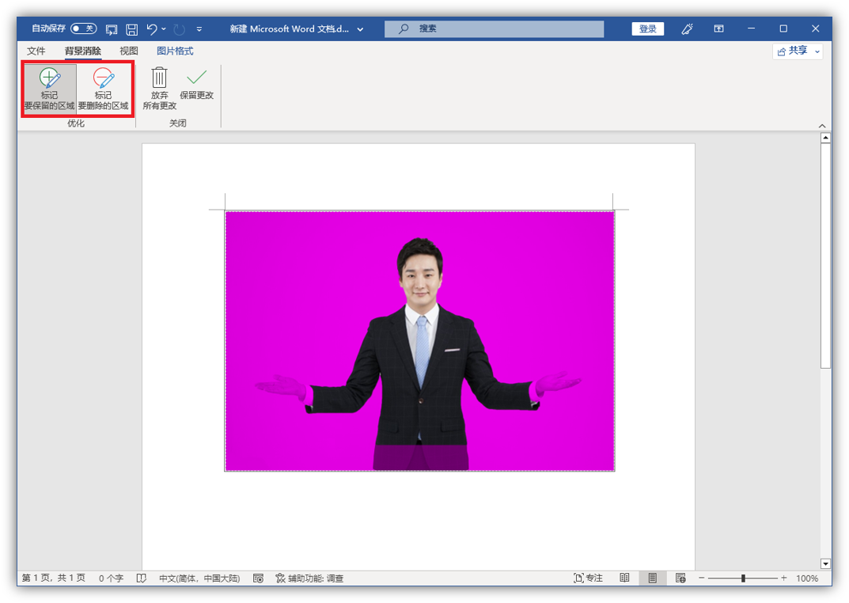Click the 登录 sign-in button
Viewport: 849px width, 603px height.
647,29
